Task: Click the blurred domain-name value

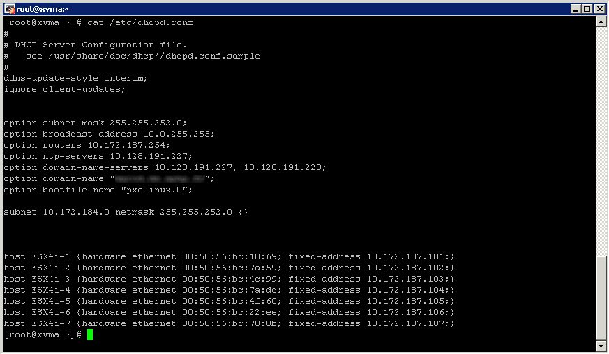Action: [x=160, y=178]
